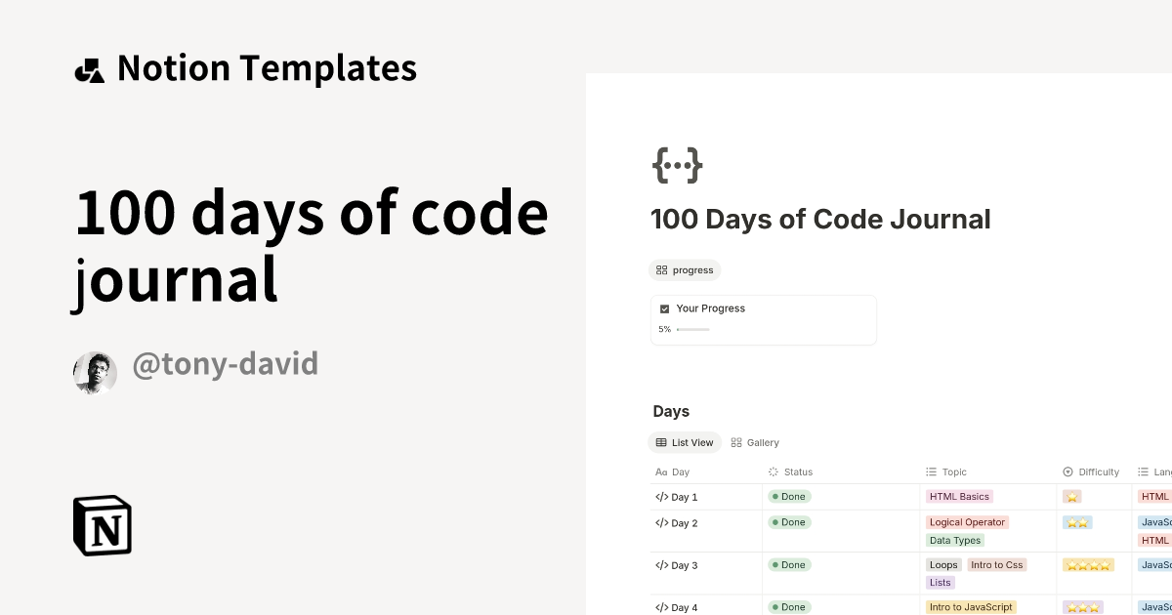This screenshot has width=1172, height=615.
Task: Open the Difficulty column options
Action: click(1091, 471)
